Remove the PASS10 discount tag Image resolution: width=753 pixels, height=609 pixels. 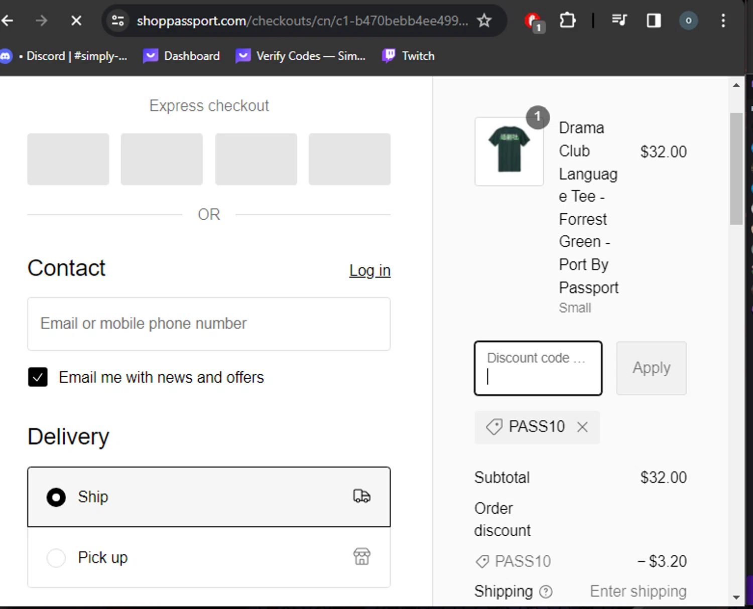(x=582, y=427)
